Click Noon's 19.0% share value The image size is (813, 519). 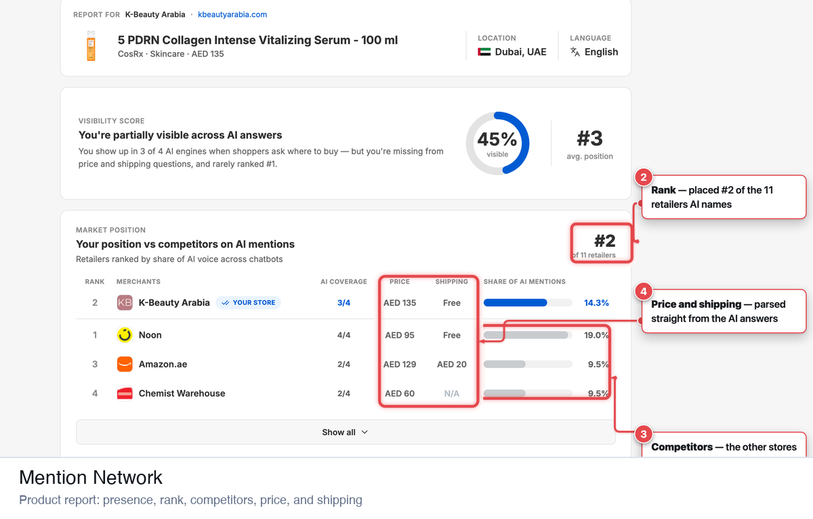(596, 335)
